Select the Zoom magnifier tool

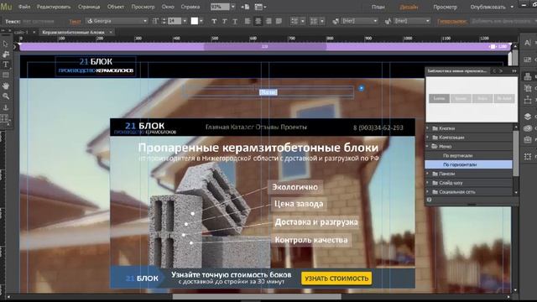(6, 96)
